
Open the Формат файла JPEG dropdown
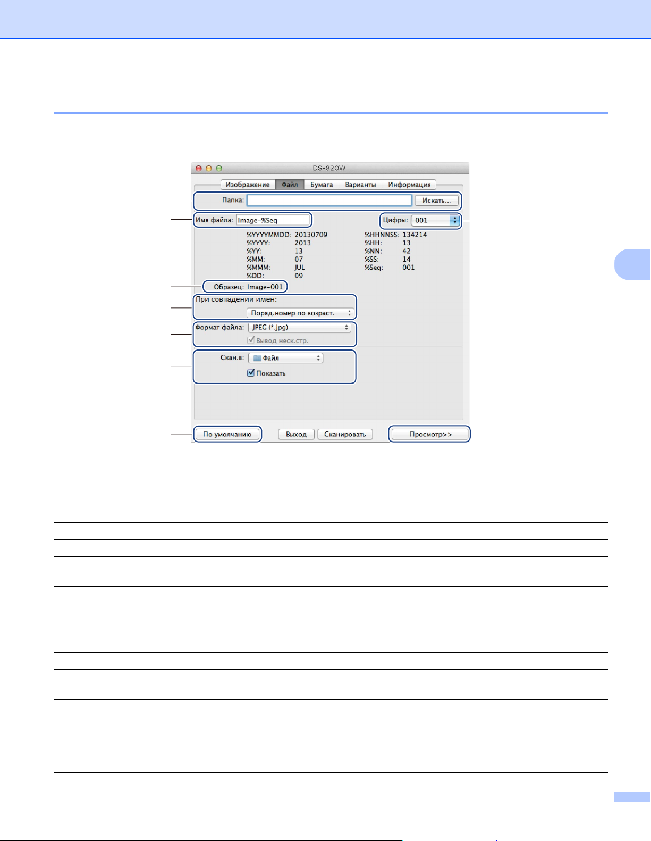click(x=300, y=328)
